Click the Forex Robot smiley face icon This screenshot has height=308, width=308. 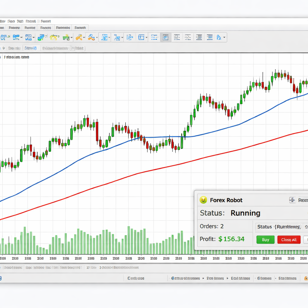tap(204, 200)
